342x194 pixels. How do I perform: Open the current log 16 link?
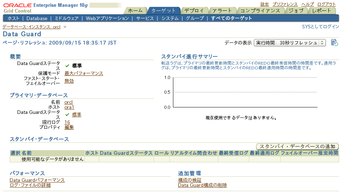(67, 122)
